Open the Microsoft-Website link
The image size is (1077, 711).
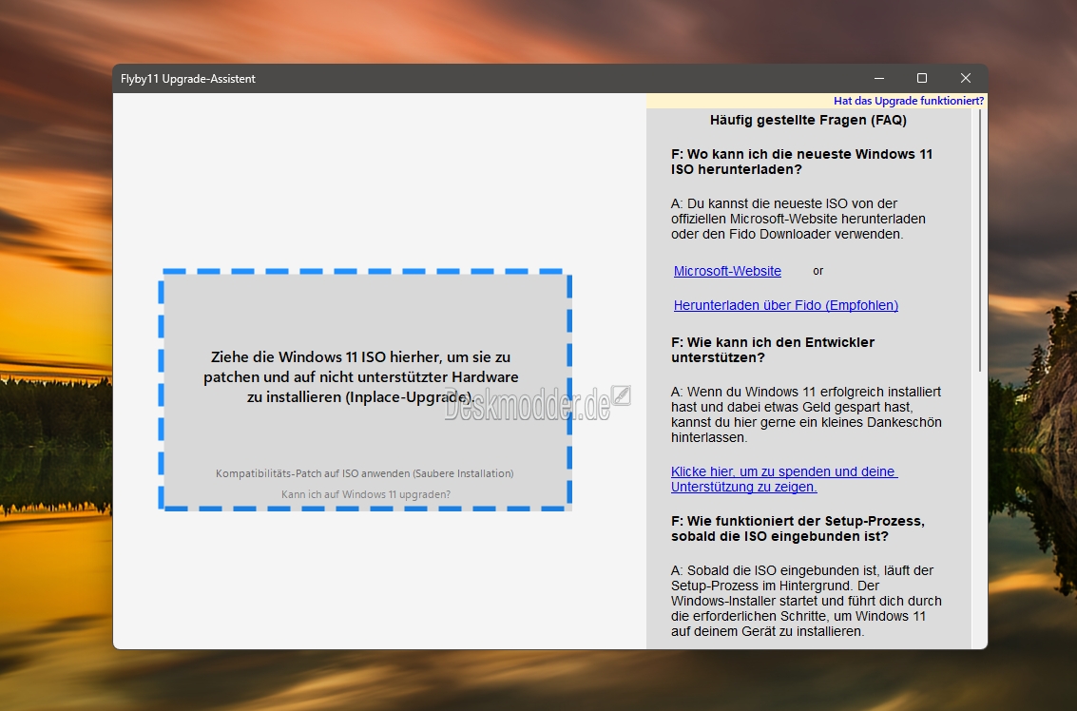click(x=726, y=271)
